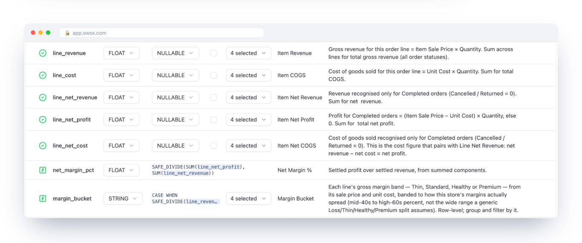
Task: Open the NULLABLE mode dropdown for line_cost
Action: pos(176,75)
